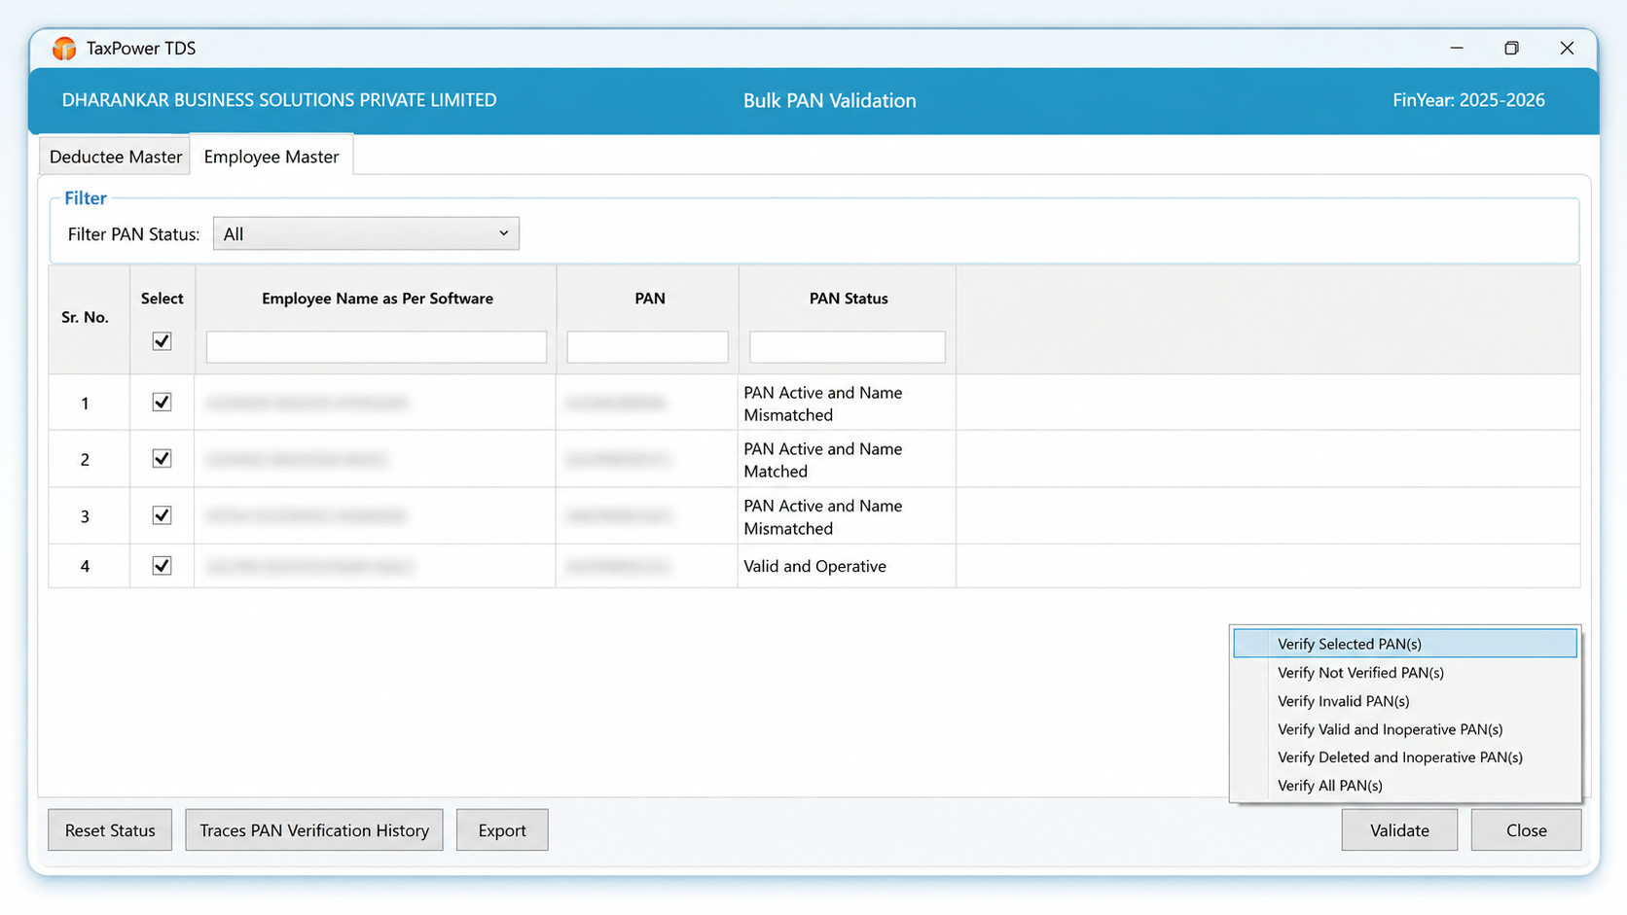
Task: Click the PAN column filter input box
Action: click(647, 347)
